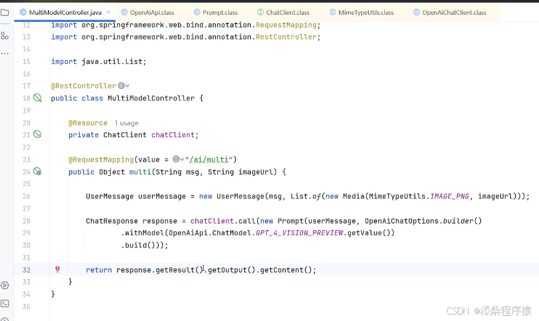Image resolution: width=539 pixels, height=321 pixels.
Task: Open URL dropdown arrow beside @RestController globe
Action: pyautogui.click(x=127, y=86)
